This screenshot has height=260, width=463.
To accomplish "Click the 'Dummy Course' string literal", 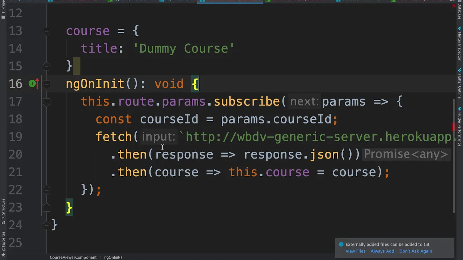I will (x=184, y=49).
